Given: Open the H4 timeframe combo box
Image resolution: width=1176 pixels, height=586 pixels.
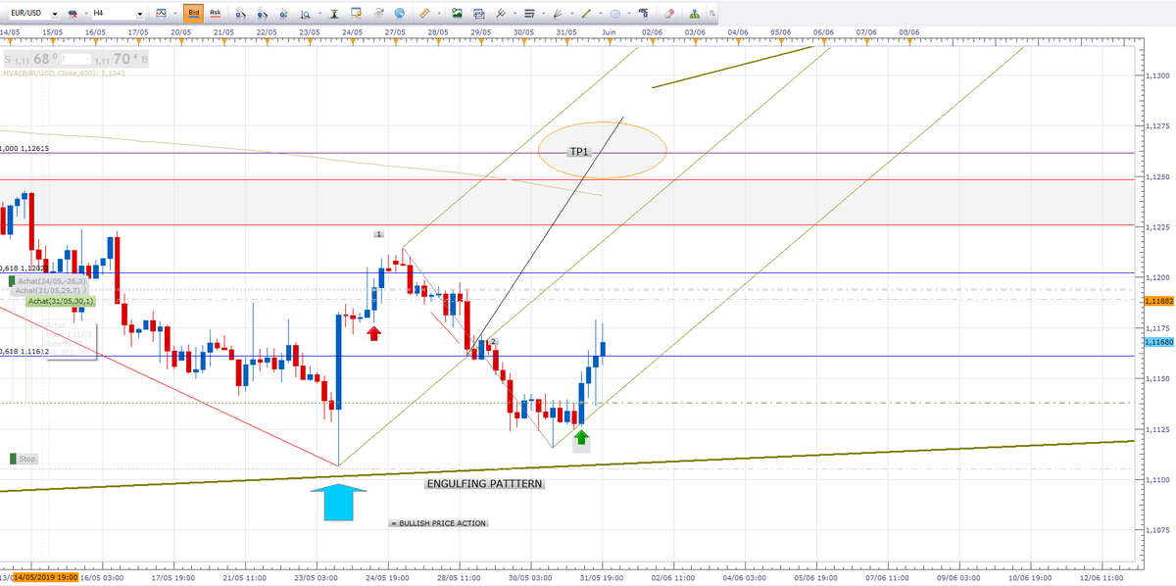Looking at the screenshot, I should pyautogui.click(x=118, y=14).
